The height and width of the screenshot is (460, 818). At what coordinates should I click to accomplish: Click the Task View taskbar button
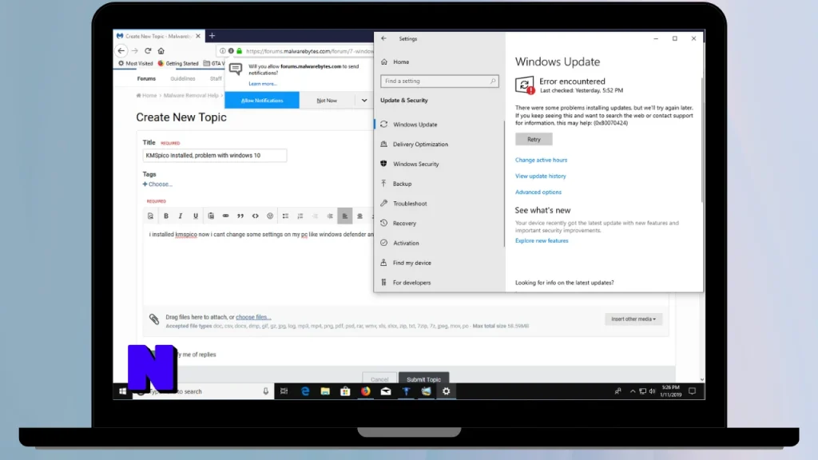pos(284,391)
